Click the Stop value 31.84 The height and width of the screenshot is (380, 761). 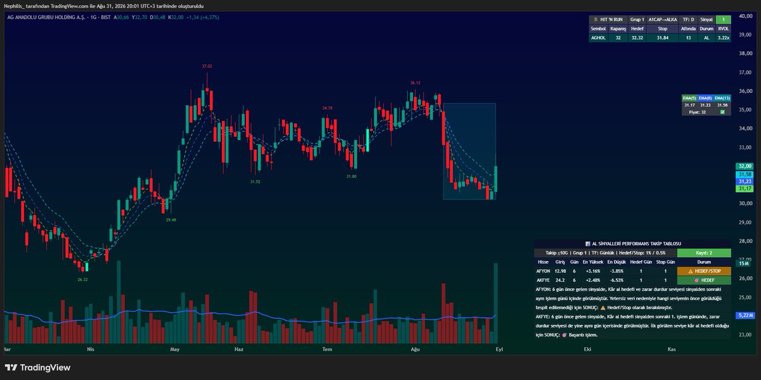(x=663, y=37)
